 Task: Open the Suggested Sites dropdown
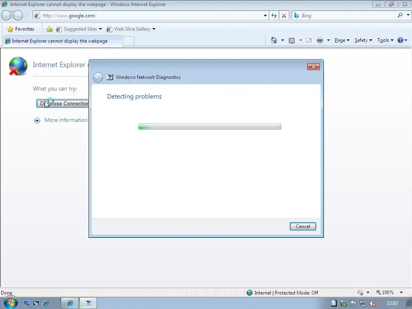(x=100, y=29)
